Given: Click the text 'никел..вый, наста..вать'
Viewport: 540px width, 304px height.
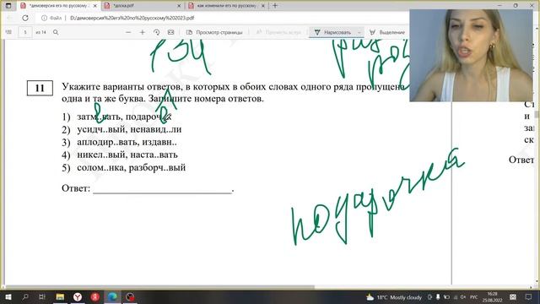Looking at the screenshot, I should (x=127, y=155).
